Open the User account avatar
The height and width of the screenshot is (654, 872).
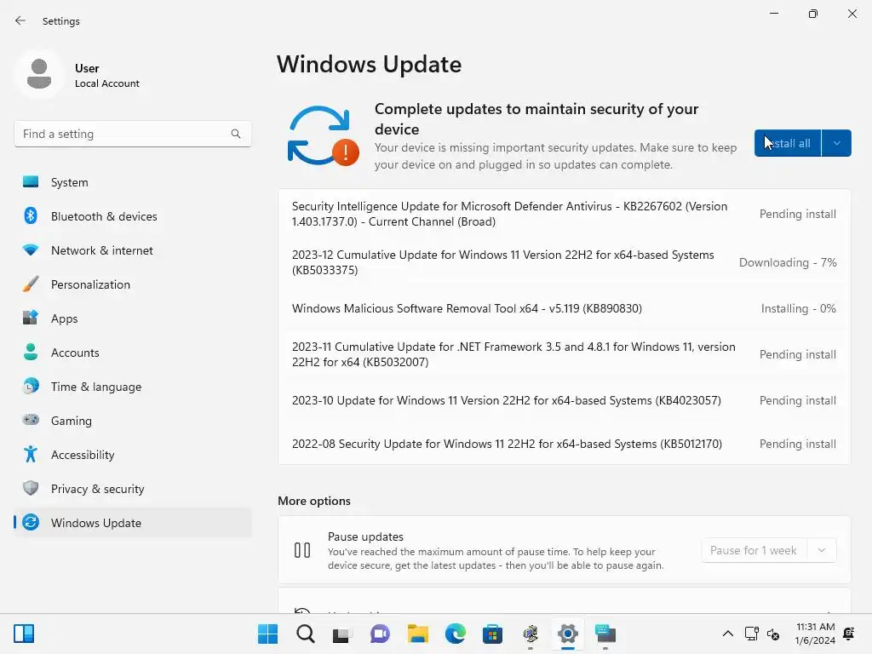[x=39, y=75]
